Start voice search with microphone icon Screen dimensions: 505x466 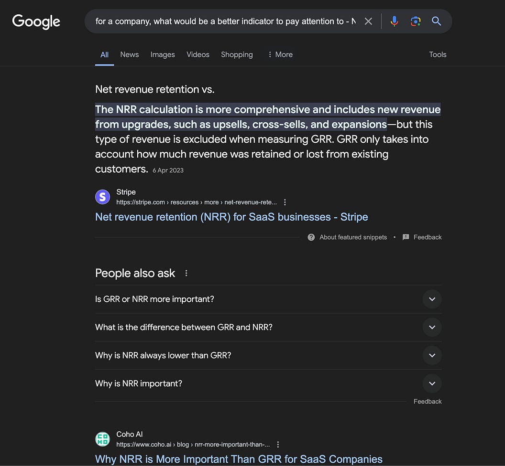pos(394,21)
